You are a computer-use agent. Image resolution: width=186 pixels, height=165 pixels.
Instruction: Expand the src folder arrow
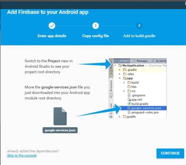[124, 91]
